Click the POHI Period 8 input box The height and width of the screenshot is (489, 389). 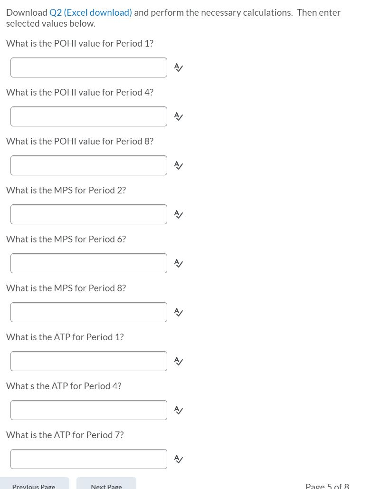(88, 165)
